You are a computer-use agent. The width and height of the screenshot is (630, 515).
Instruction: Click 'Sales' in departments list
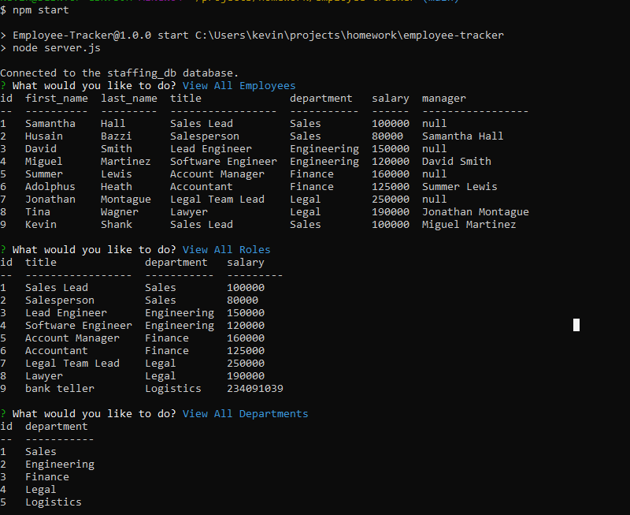click(41, 452)
